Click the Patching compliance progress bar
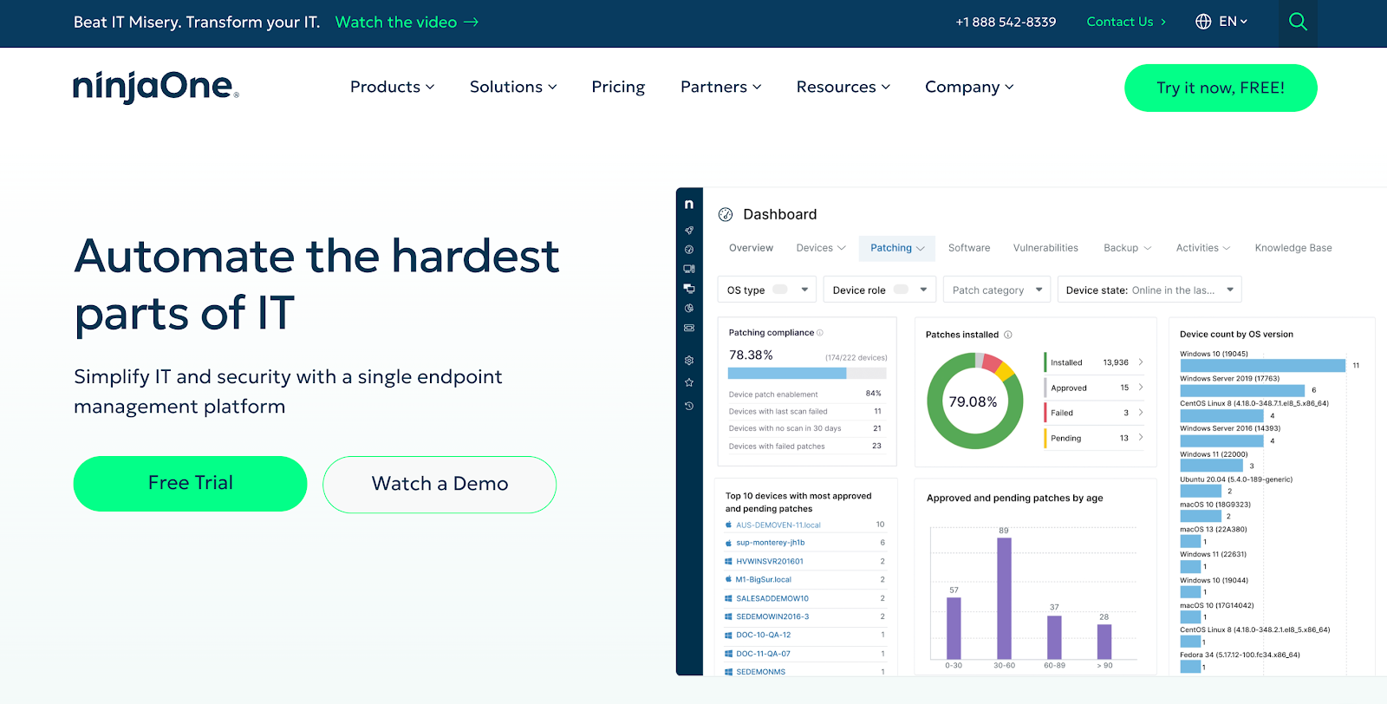Screen dimensions: 1387x704 coord(807,374)
